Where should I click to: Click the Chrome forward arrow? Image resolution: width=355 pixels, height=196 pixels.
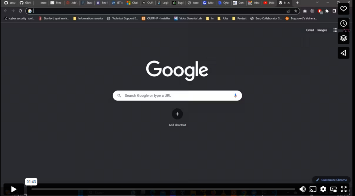click(x=13, y=11)
